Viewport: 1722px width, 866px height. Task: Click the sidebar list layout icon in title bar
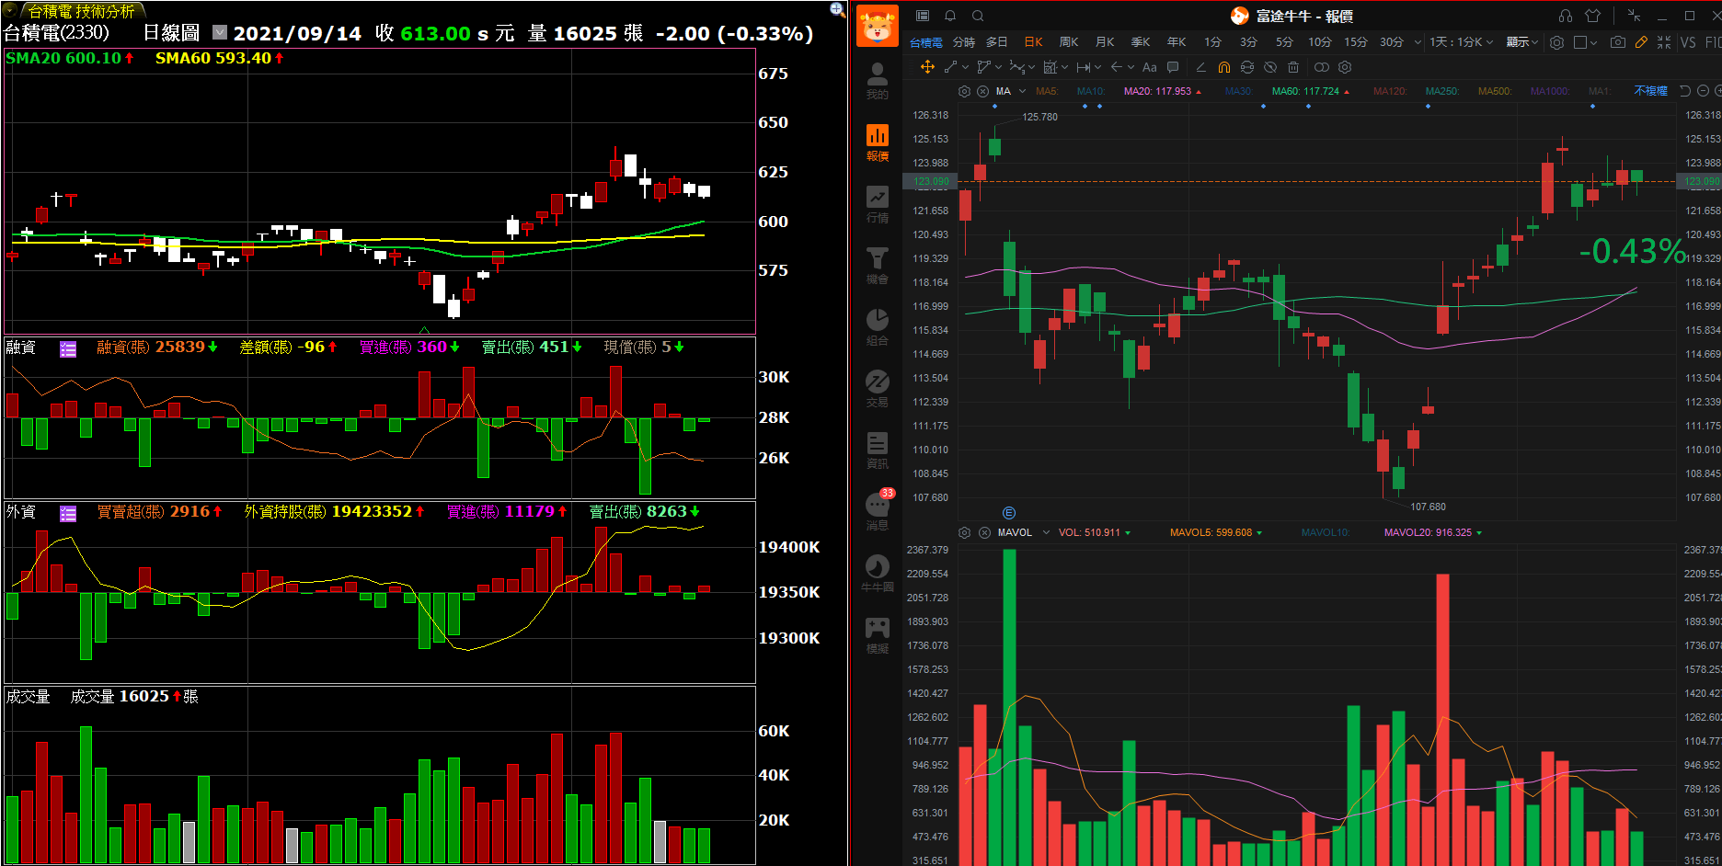(923, 16)
